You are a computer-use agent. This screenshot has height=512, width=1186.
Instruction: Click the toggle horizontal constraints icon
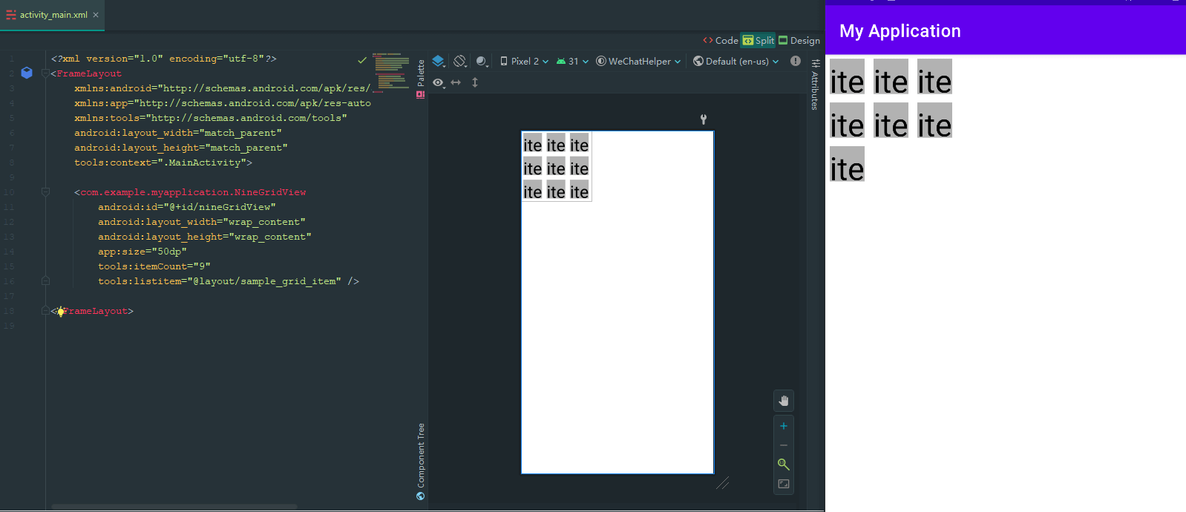coord(456,82)
